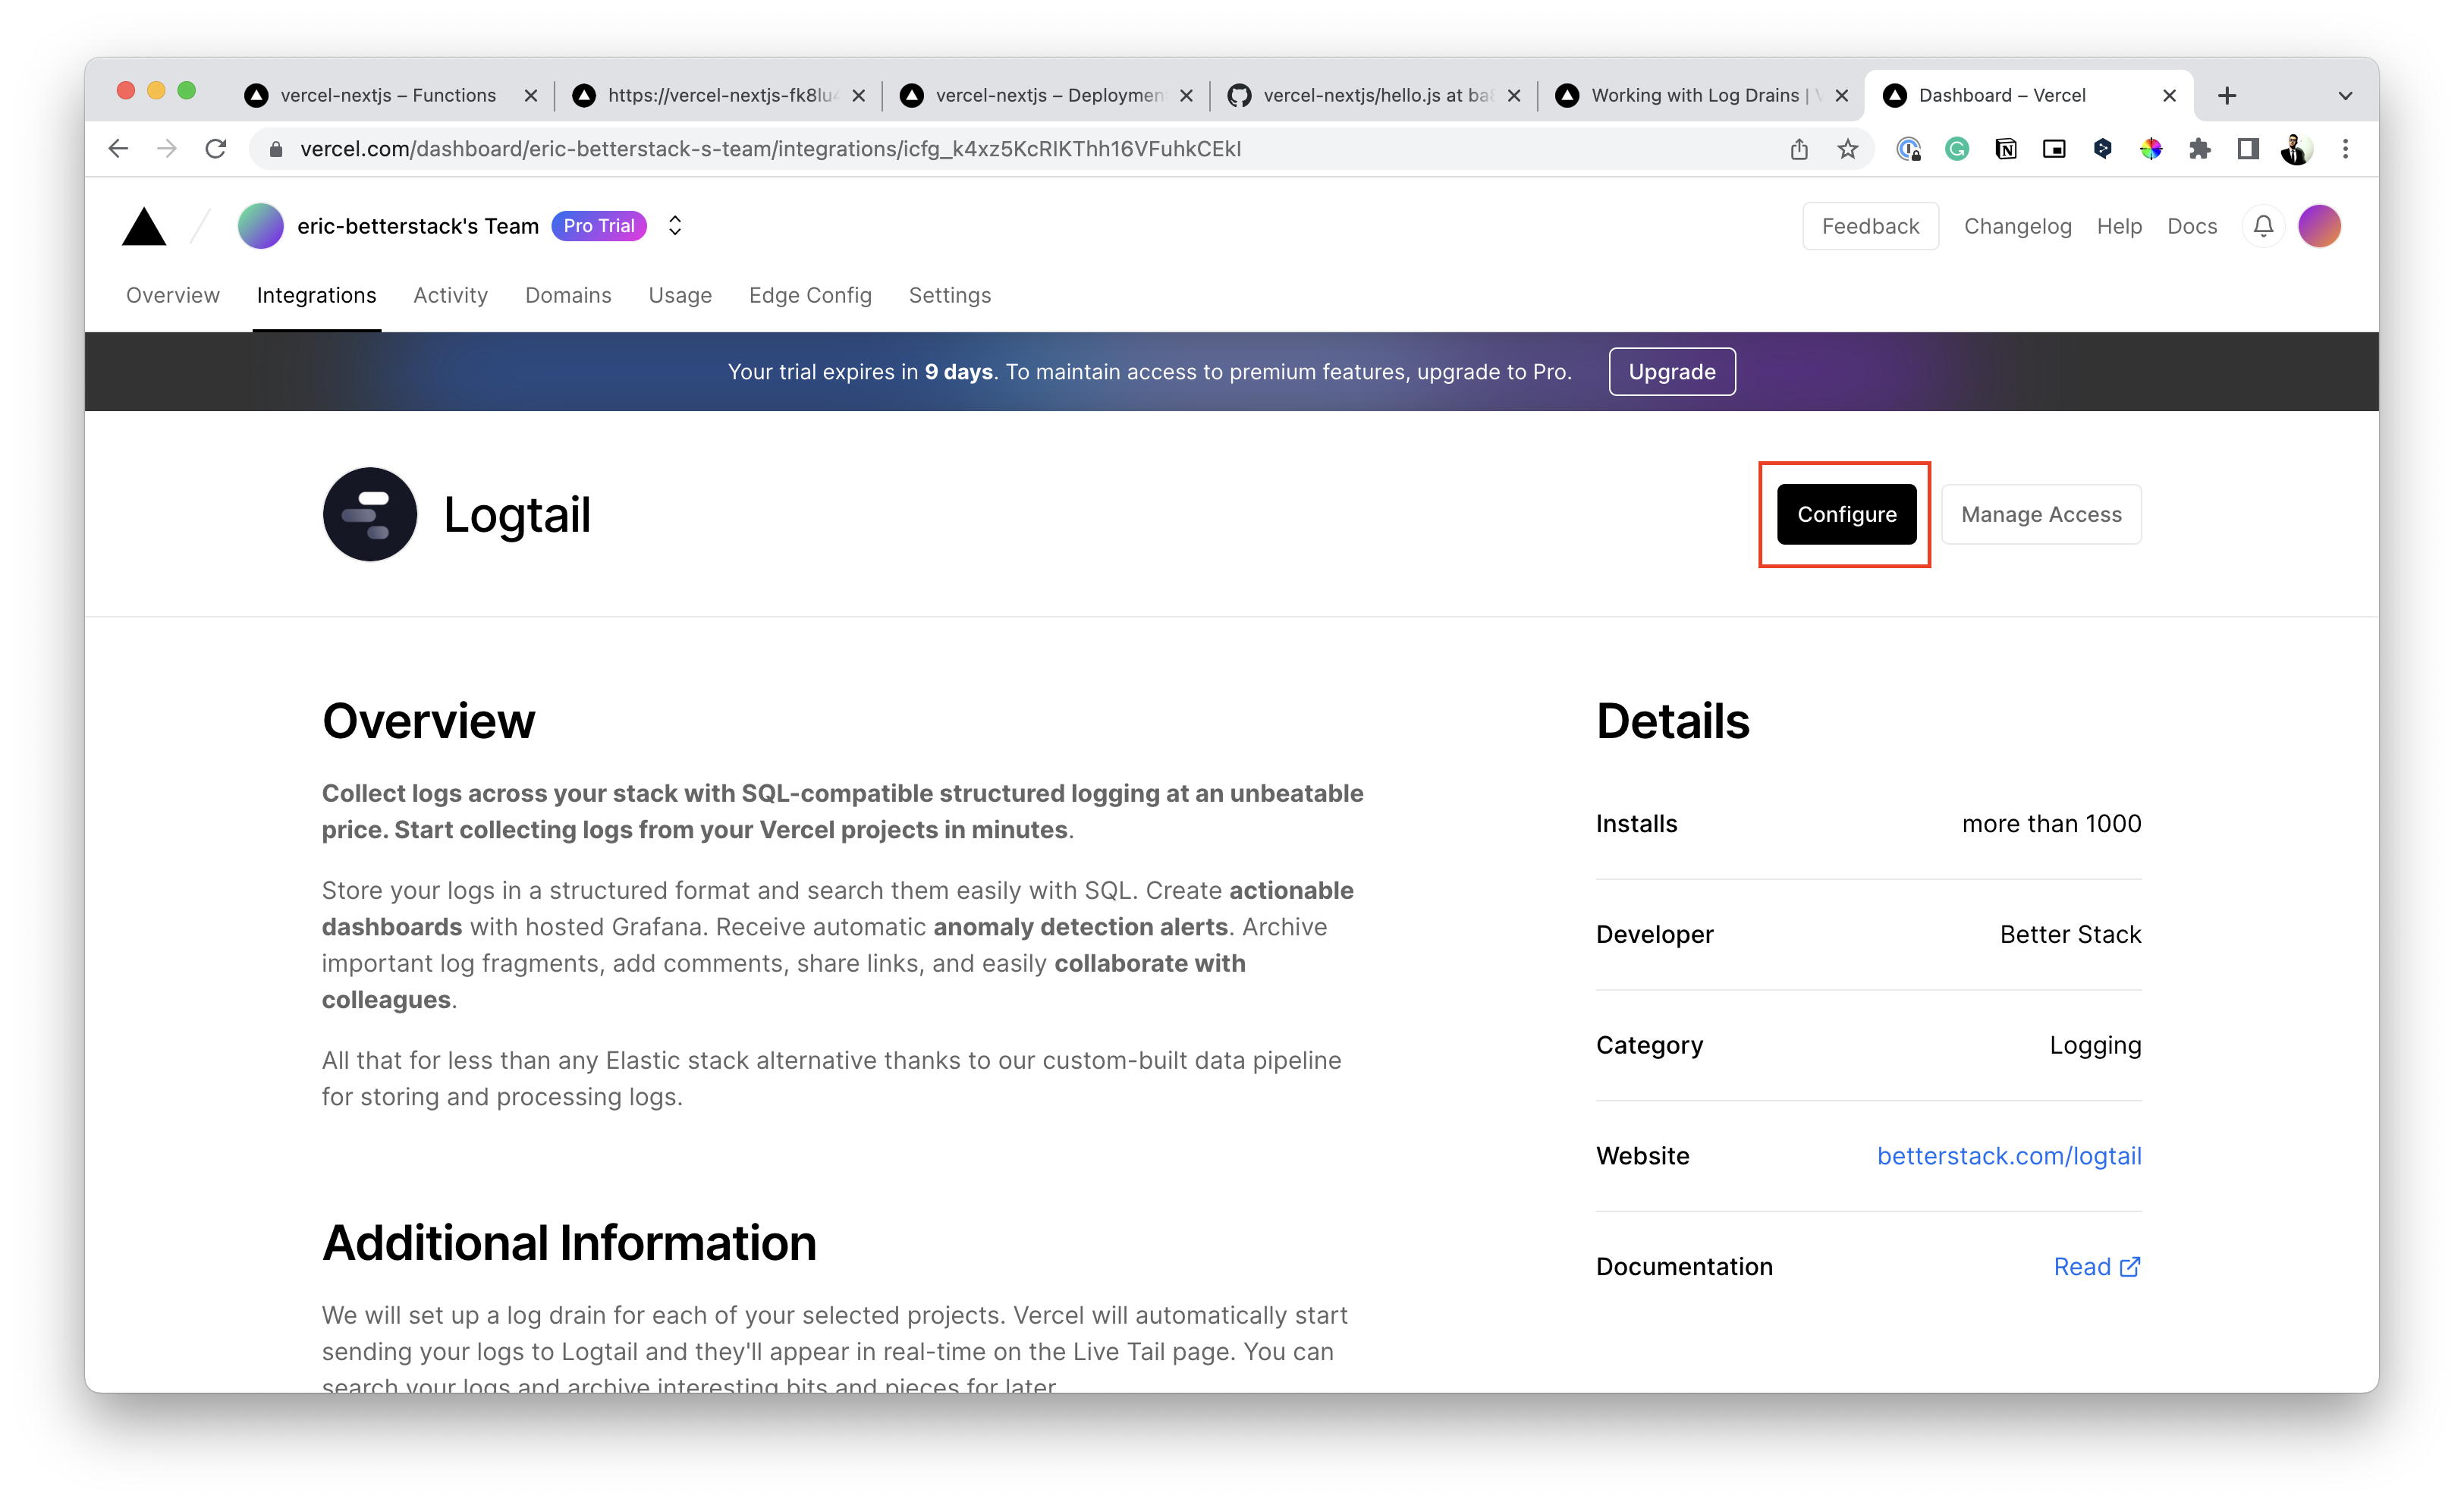Switch to vercel-nextjs – Deployments tab
2464x1505 pixels.
click(x=1046, y=96)
